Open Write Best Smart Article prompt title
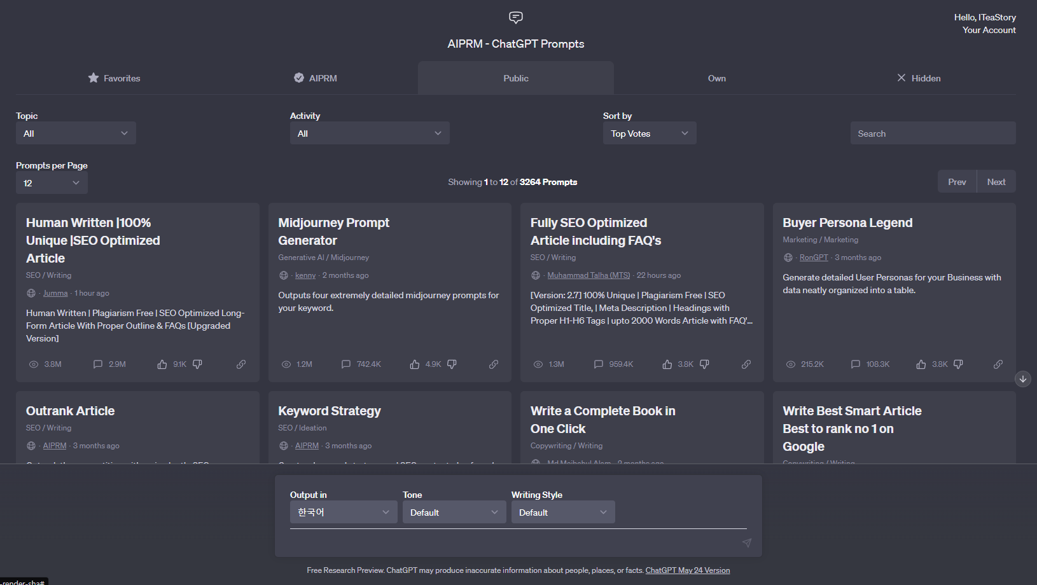The height and width of the screenshot is (585, 1037). click(852, 429)
